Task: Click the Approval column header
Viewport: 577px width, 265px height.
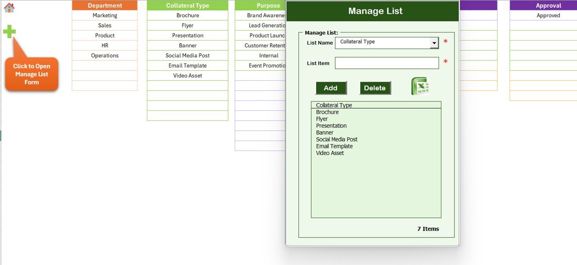Action: (x=549, y=5)
